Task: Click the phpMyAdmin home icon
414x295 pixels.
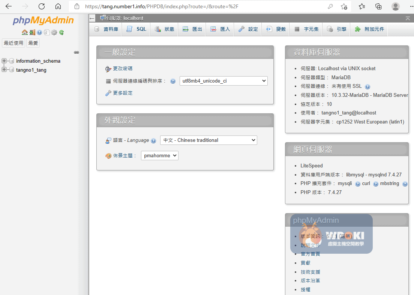Action: pyautogui.click(x=25, y=33)
